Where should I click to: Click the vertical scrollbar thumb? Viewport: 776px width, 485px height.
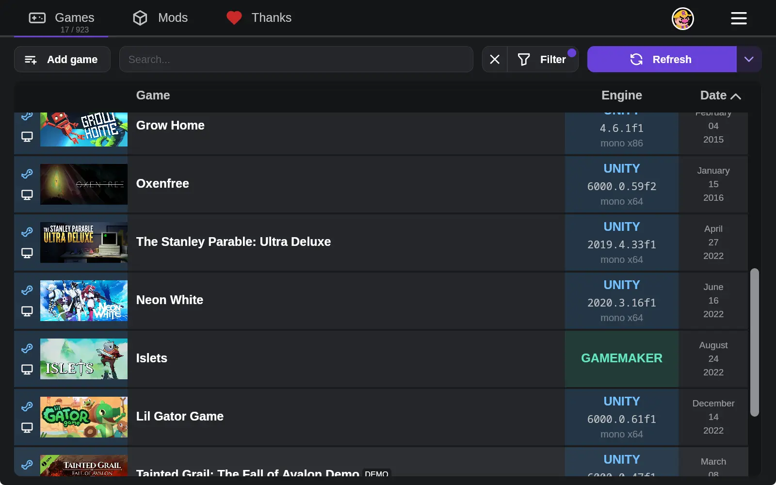tap(754, 342)
